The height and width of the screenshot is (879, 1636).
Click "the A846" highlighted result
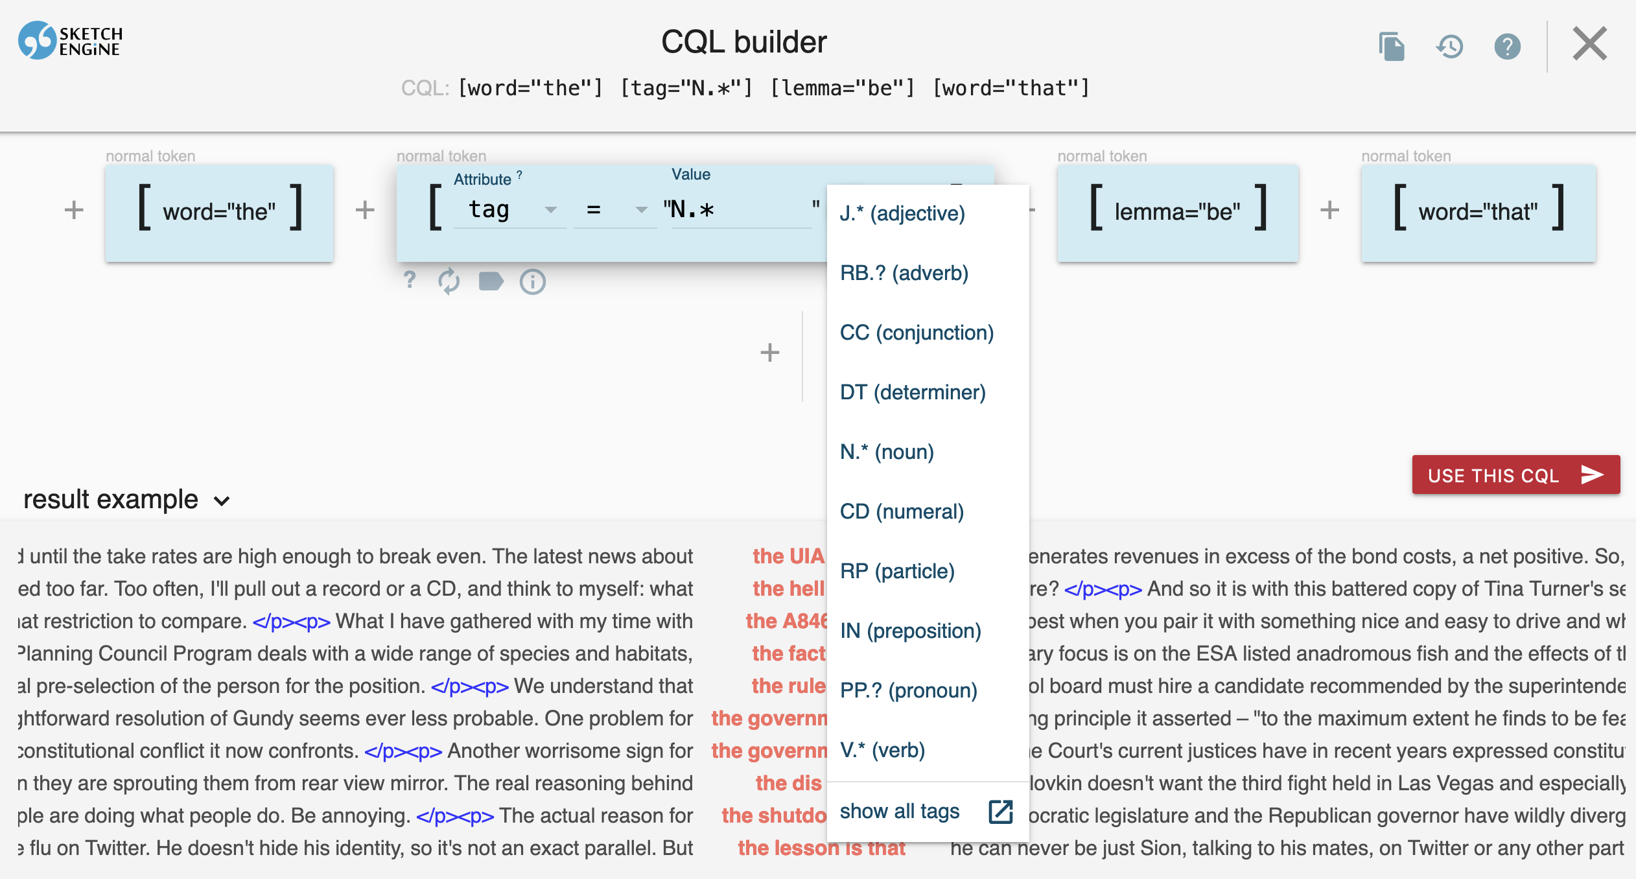pos(786,621)
